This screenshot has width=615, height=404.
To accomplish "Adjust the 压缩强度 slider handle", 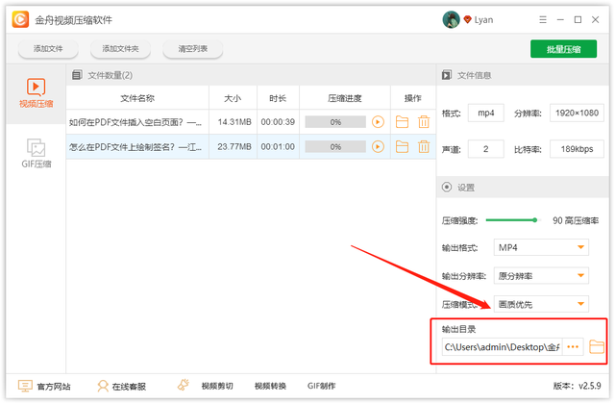I will (534, 220).
